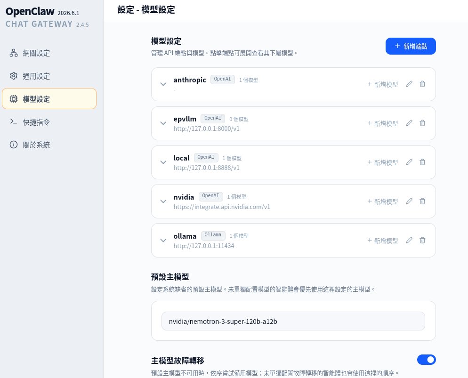The height and width of the screenshot is (378, 468).
Task: Click the anthropic endpoint name
Action: coord(190,80)
